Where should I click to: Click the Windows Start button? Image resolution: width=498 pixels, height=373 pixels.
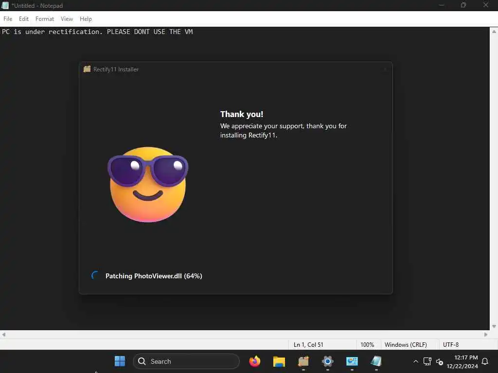coord(120,361)
